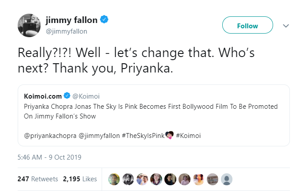The height and width of the screenshot is (191, 308).
Task: Follow the jimmy fallon account
Action: point(247,26)
